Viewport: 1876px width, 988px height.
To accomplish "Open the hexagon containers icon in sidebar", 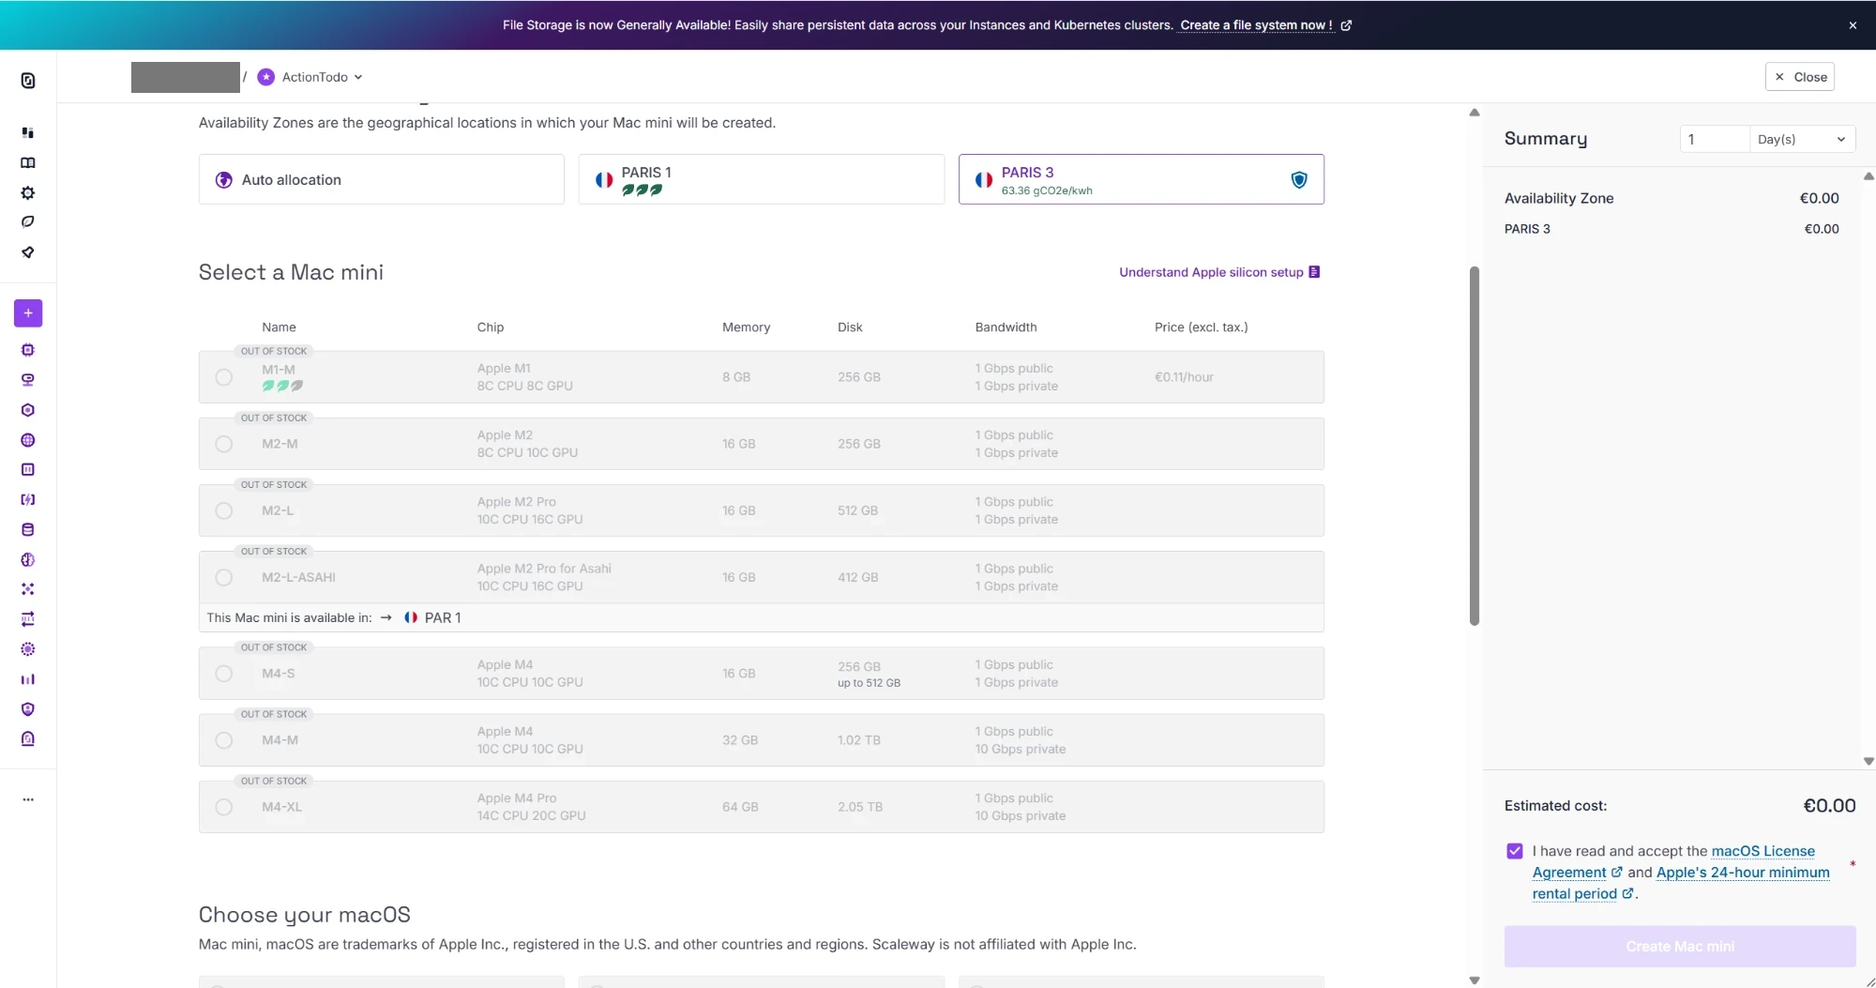I will coord(28,410).
